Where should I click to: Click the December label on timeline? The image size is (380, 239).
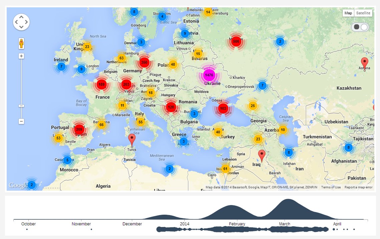point(132,224)
